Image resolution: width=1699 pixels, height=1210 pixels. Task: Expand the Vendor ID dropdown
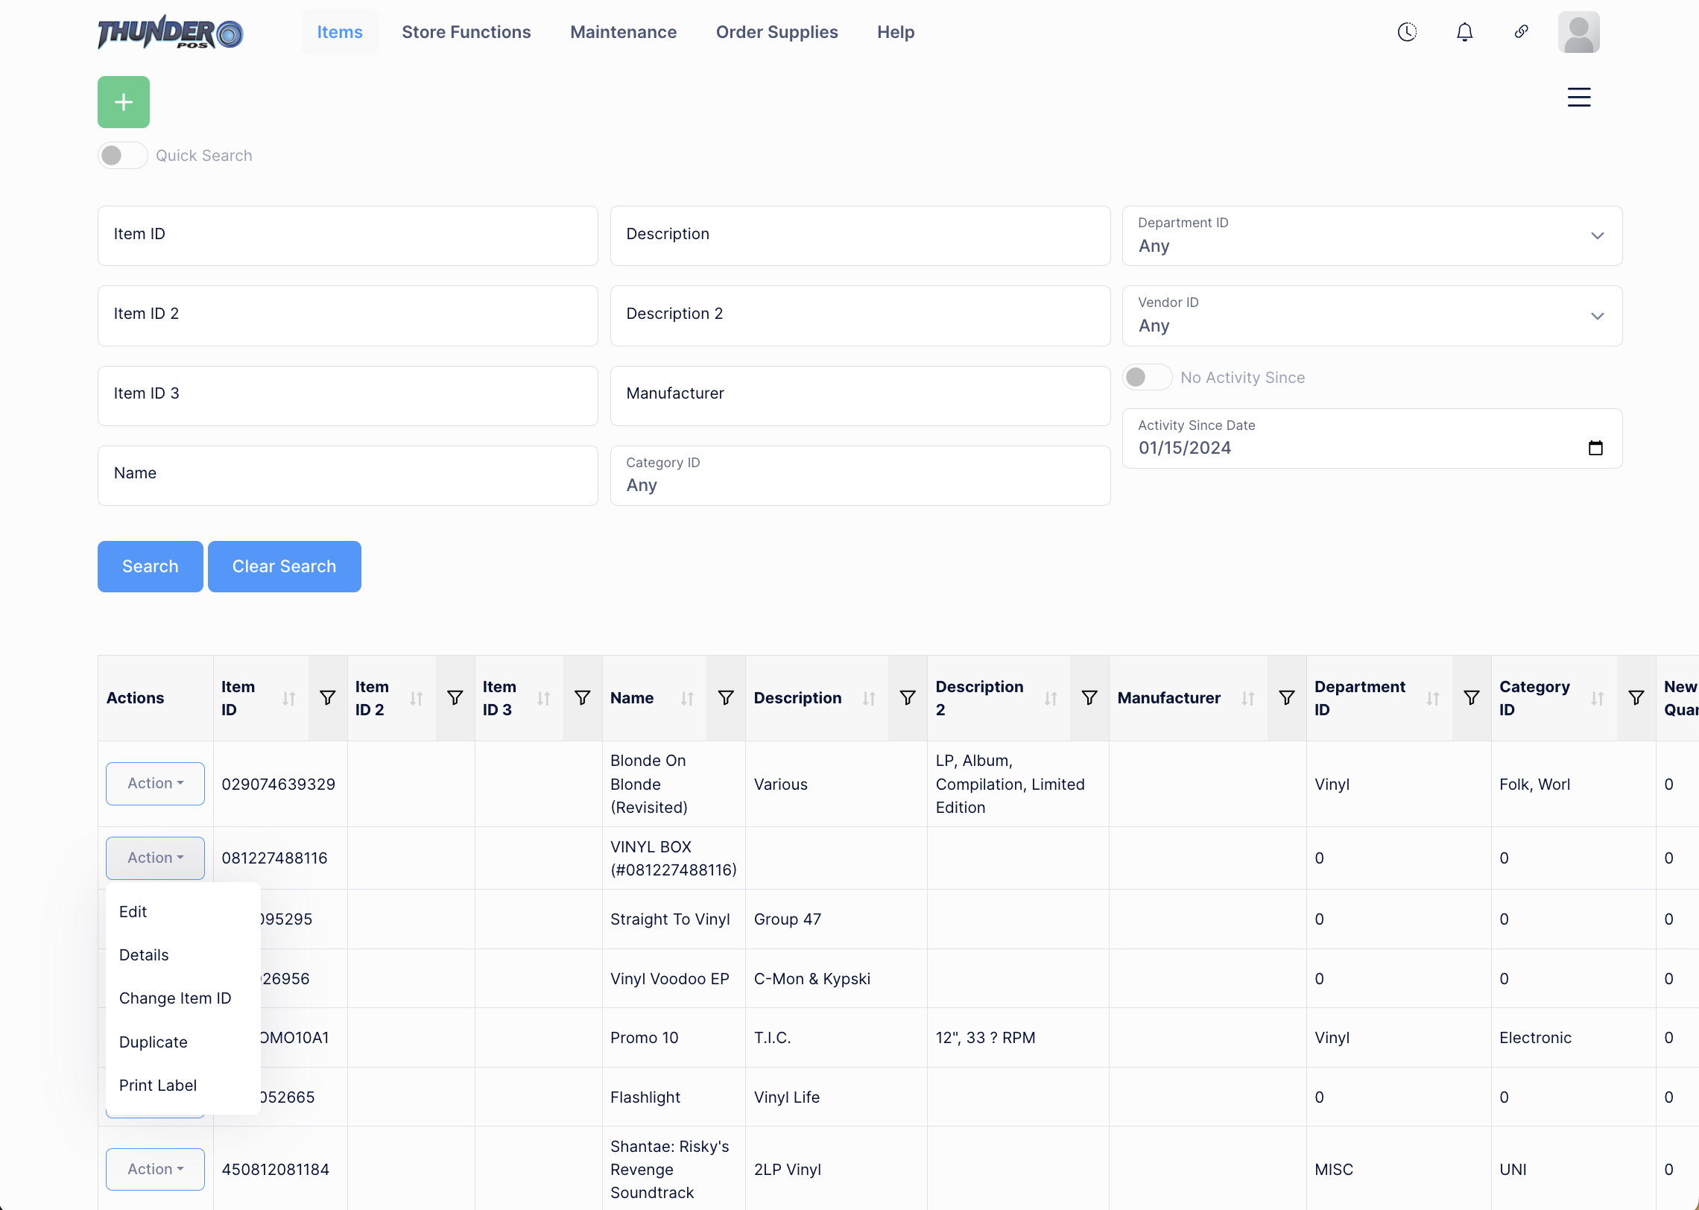(1597, 316)
